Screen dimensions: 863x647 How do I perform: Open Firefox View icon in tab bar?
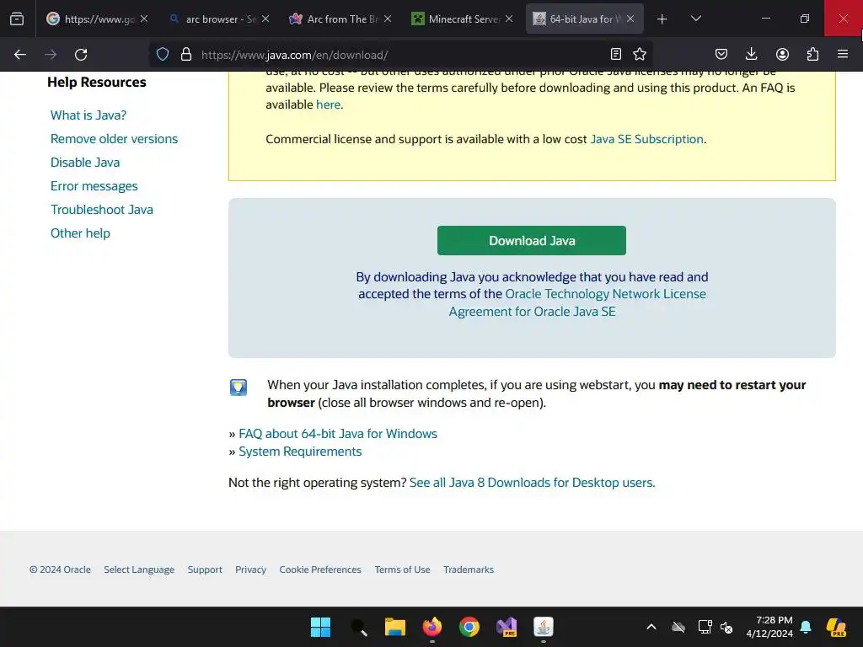17,19
